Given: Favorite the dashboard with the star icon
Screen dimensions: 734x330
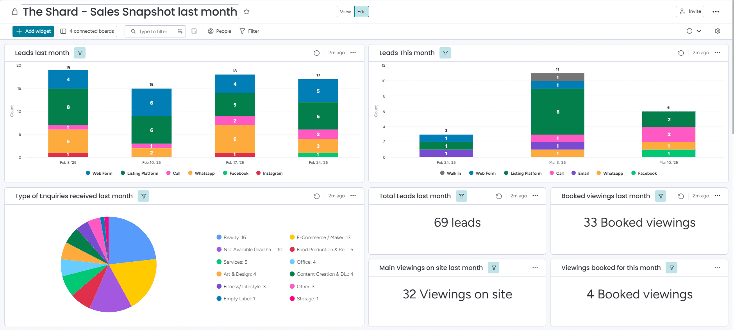Looking at the screenshot, I should point(246,12).
